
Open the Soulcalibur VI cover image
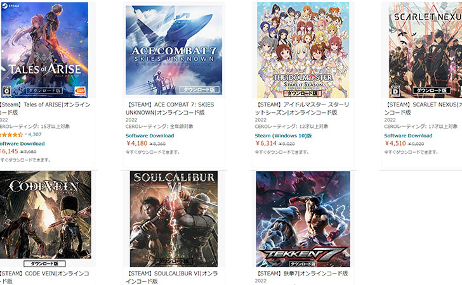[x=174, y=219]
